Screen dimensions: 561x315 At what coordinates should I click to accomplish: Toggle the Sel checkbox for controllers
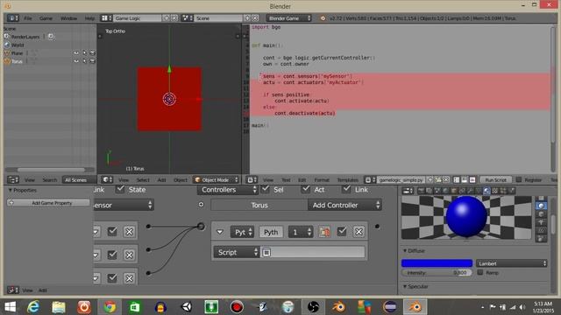[266, 189]
